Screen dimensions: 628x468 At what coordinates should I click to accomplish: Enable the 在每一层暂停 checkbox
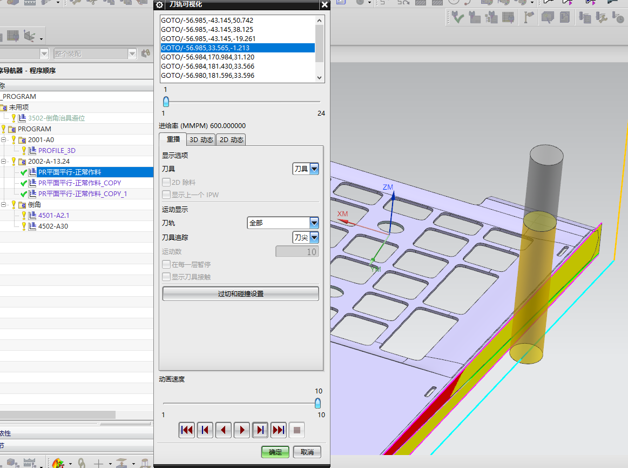[x=166, y=265]
